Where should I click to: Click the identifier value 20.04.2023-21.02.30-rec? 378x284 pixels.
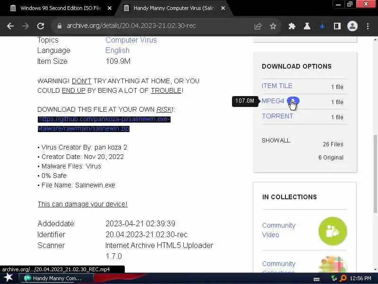(x=146, y=234)
